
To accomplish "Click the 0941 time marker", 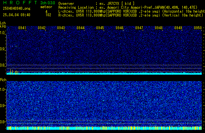I will (22, 28).
